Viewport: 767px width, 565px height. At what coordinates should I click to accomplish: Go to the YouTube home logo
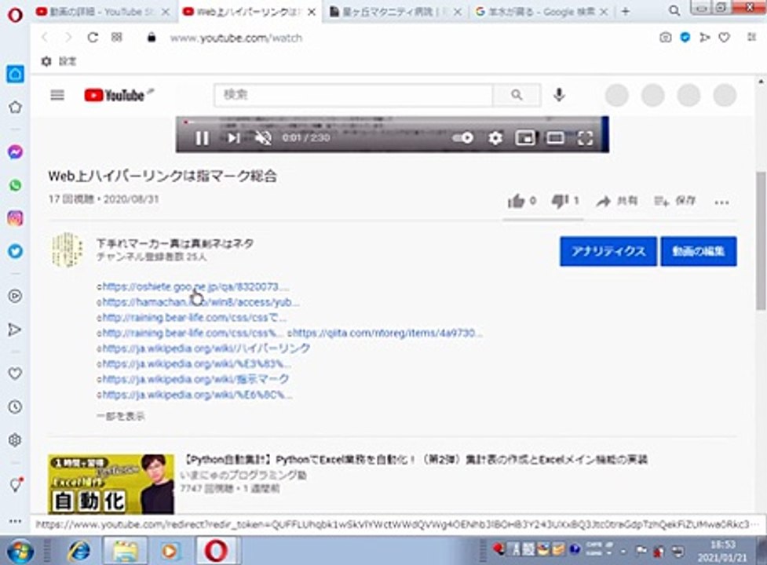[x=115, y=95]
